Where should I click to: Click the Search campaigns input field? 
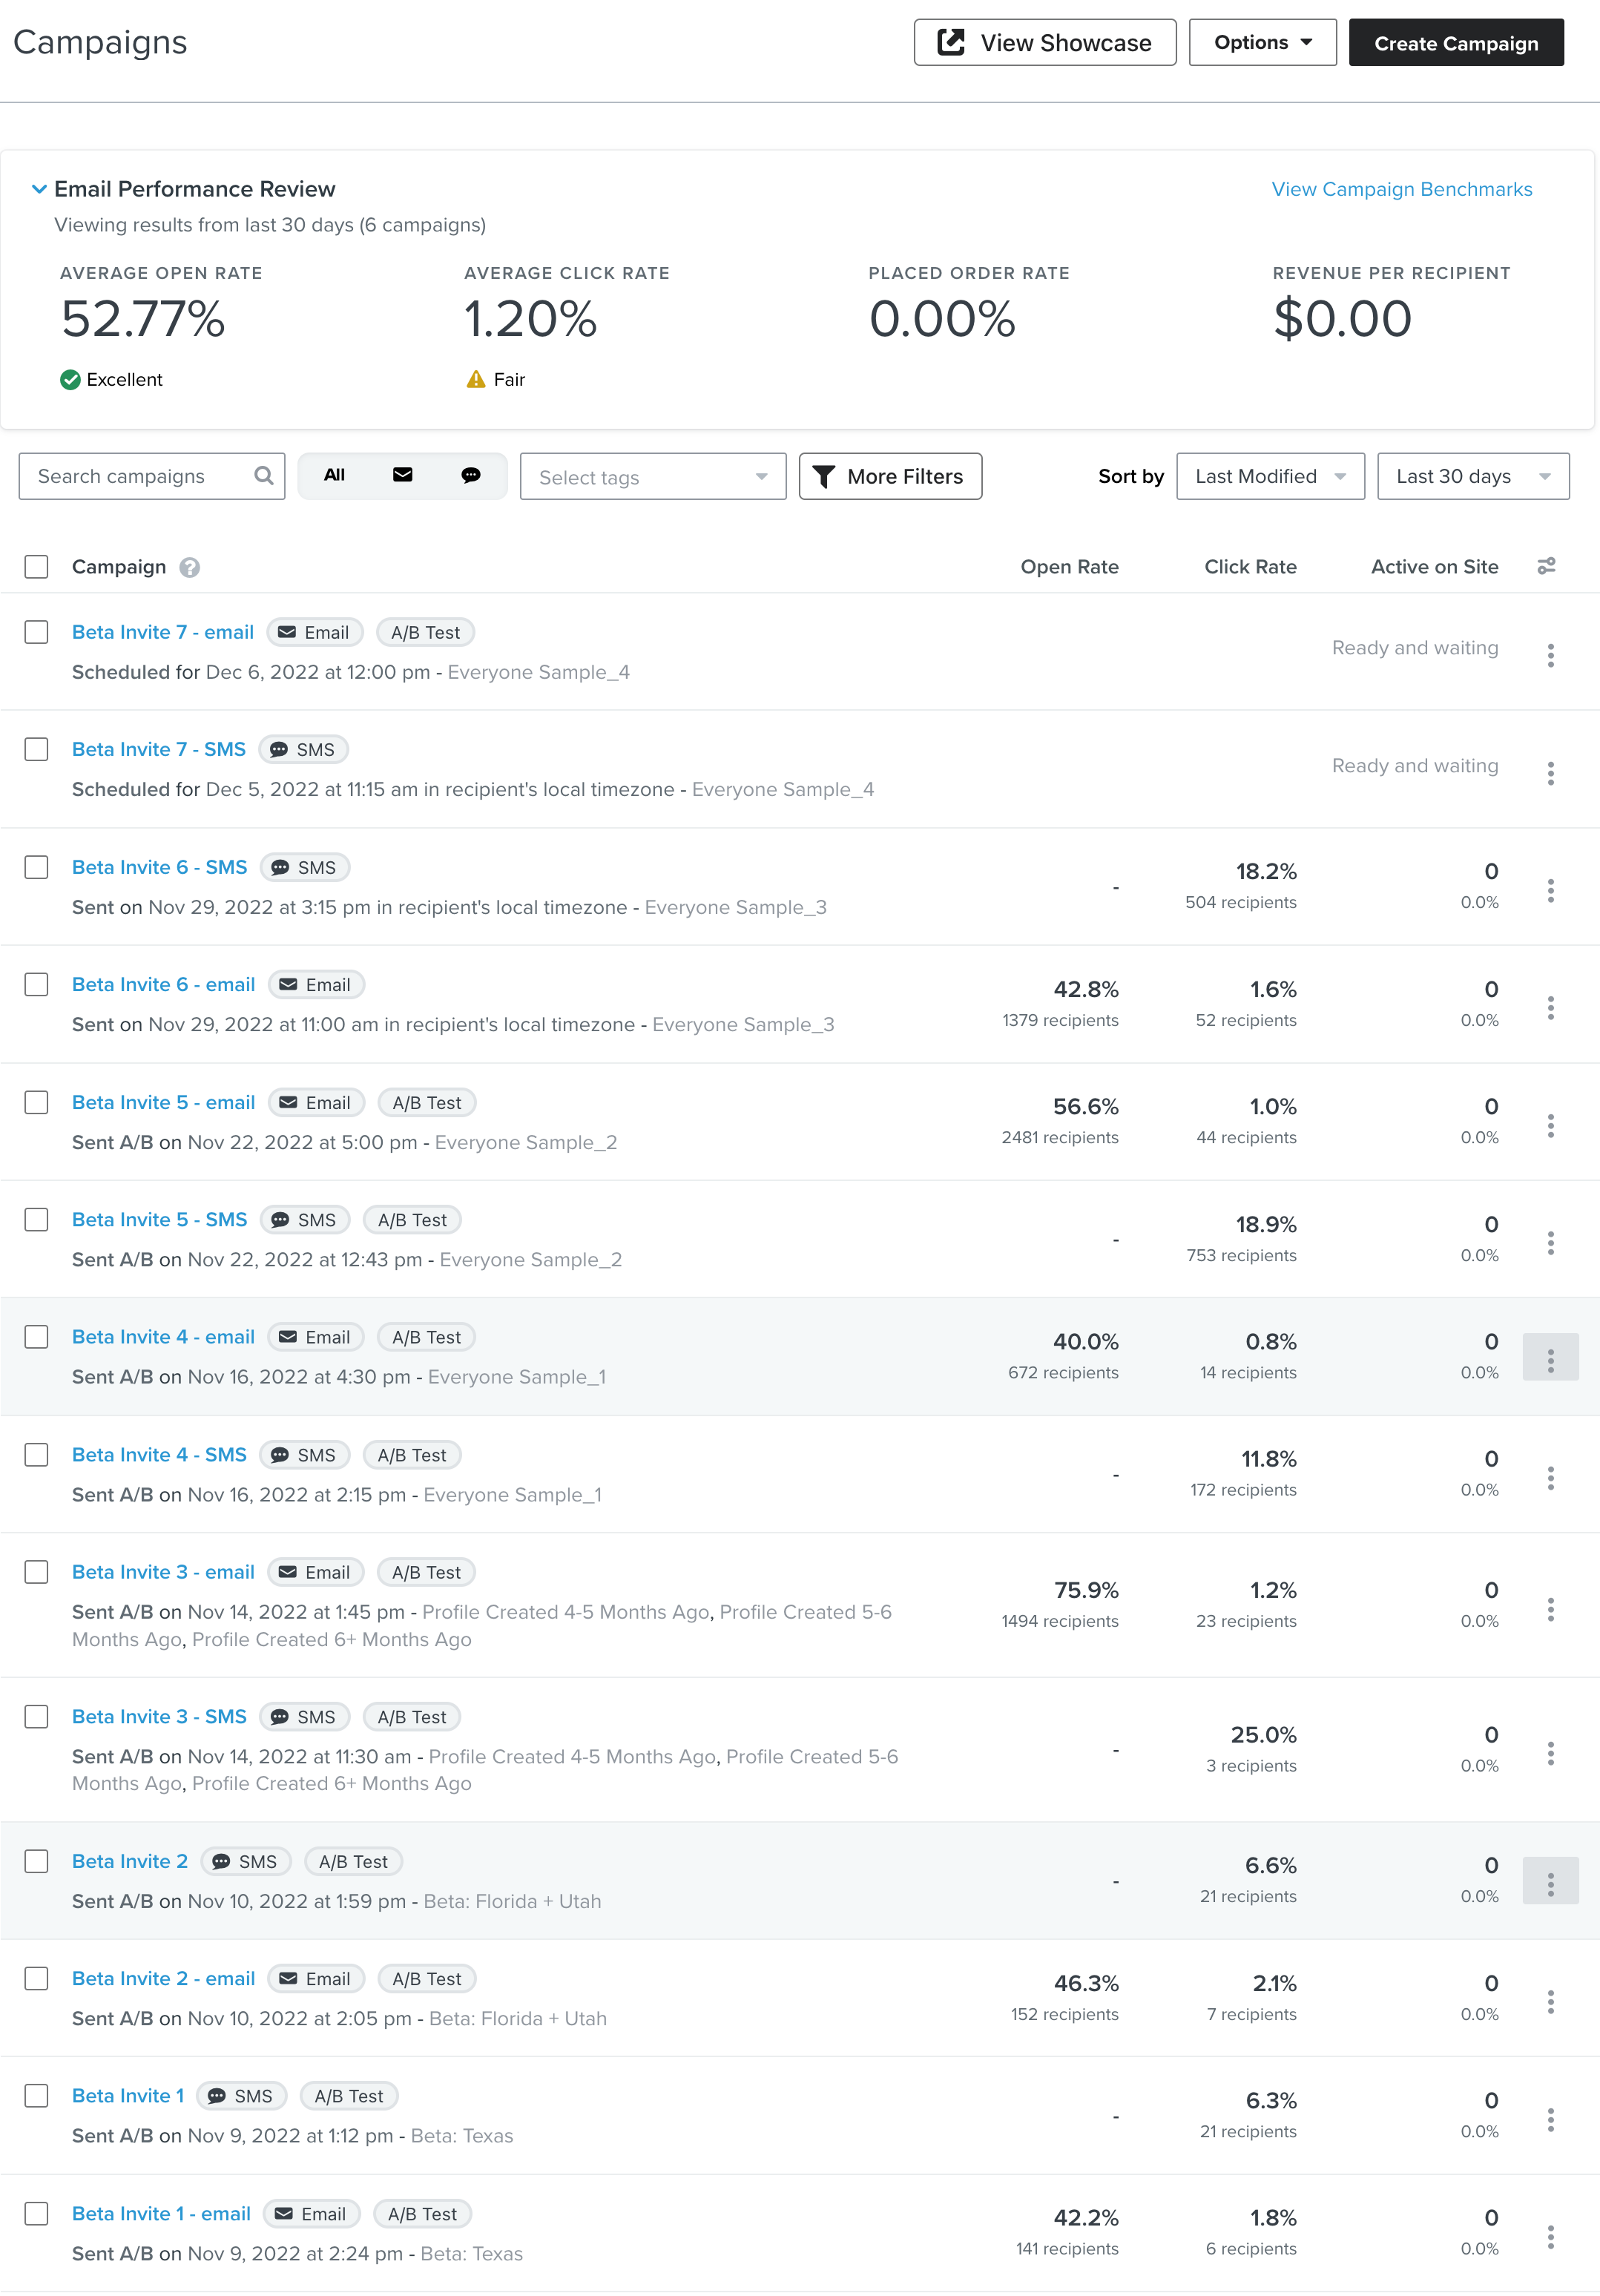(x=140, y=476)
